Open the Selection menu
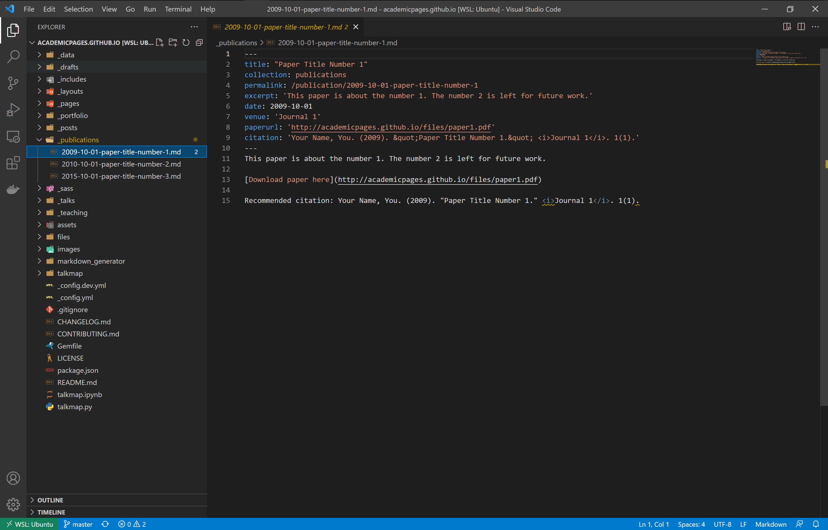The image size is (828, 530). (x=78, y=9)
